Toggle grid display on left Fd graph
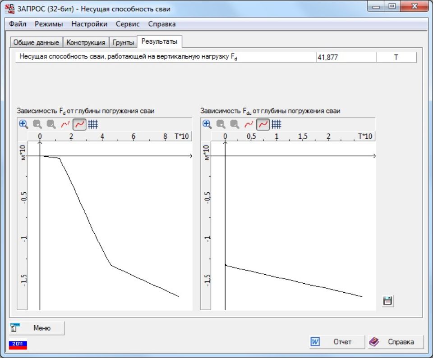The image size is (433, 358). point(93,124)
